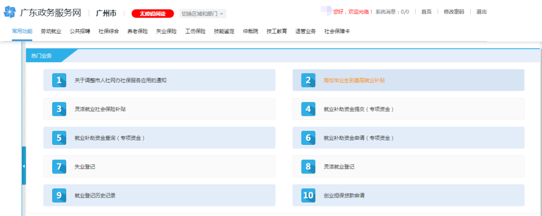
Task: Click the number 8 badge icon
Action: pos(308,166)
